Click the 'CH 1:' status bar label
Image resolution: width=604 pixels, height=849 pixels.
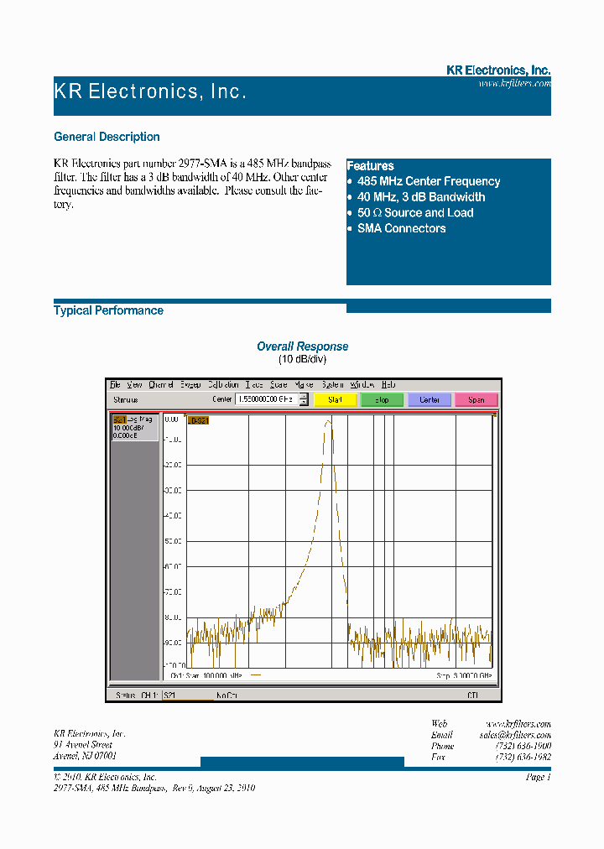tap(149, 695)
